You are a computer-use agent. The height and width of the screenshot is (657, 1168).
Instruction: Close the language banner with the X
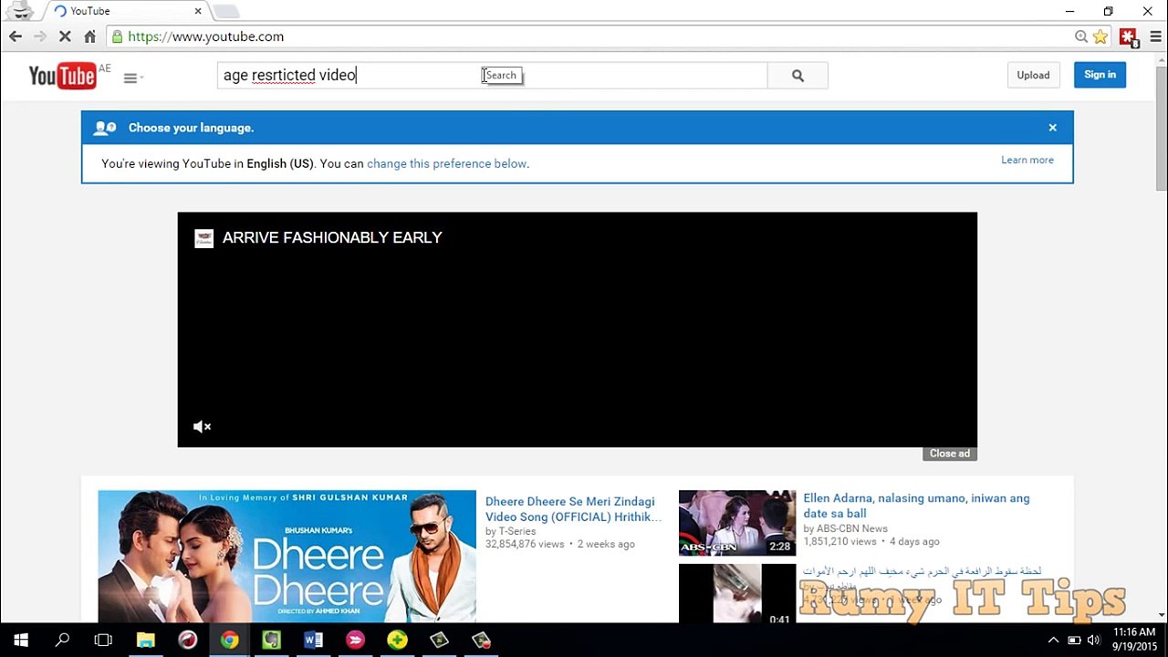tap(1052, 128)
